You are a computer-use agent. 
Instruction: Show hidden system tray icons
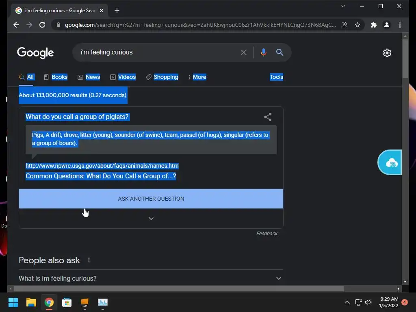(347, 302)
